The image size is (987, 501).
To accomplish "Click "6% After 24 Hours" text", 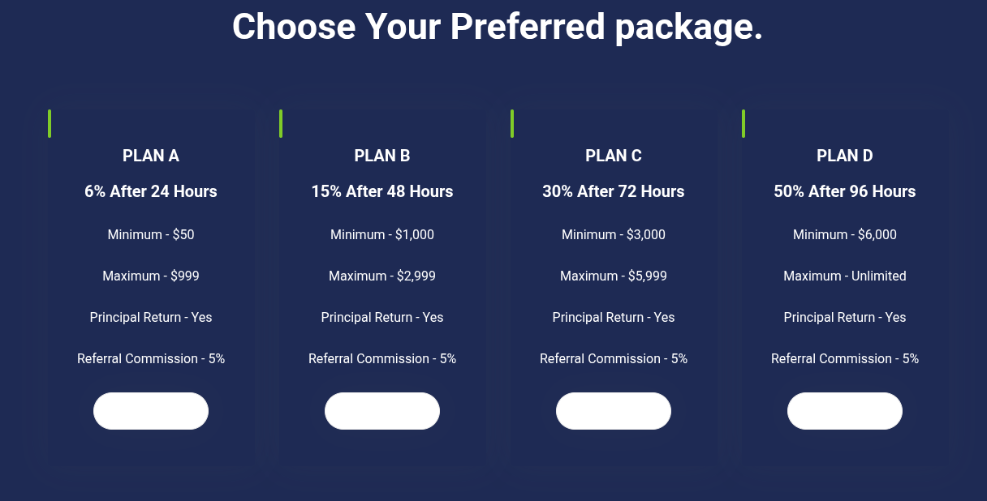I will [x=151, y=192].
